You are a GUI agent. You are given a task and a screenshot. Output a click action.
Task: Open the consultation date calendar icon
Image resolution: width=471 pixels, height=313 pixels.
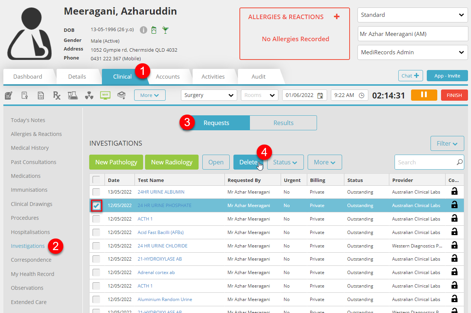point(320,95)
